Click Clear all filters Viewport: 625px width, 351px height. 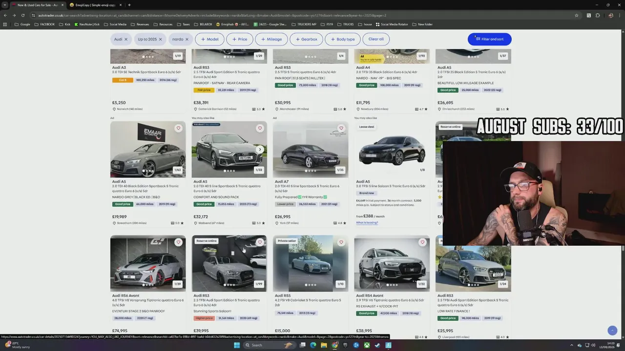[376, 39]
